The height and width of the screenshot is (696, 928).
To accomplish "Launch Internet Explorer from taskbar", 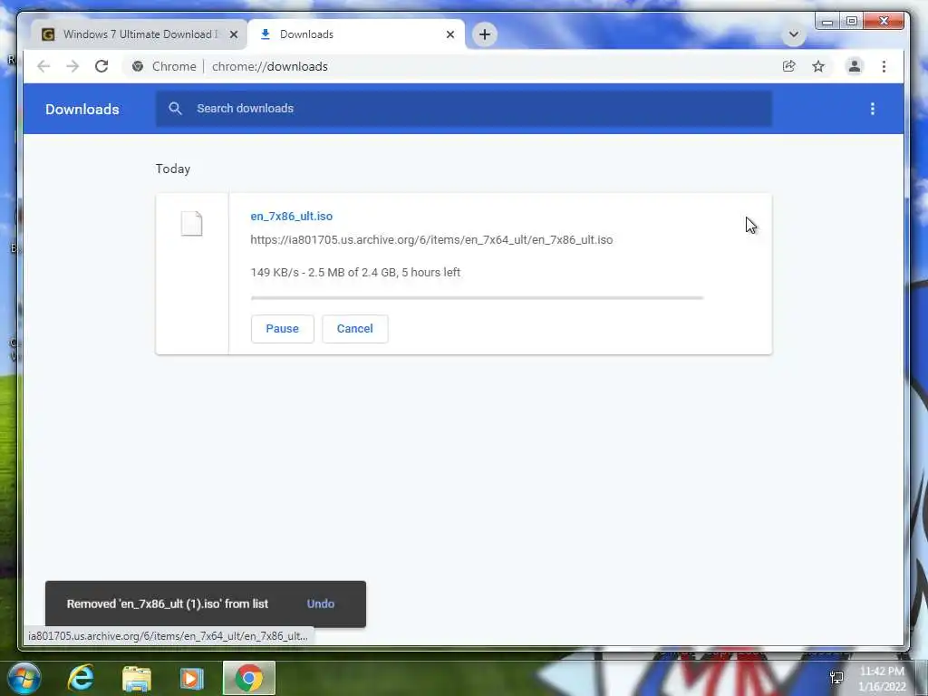I will pyautogui.click(x=81, y=678).
